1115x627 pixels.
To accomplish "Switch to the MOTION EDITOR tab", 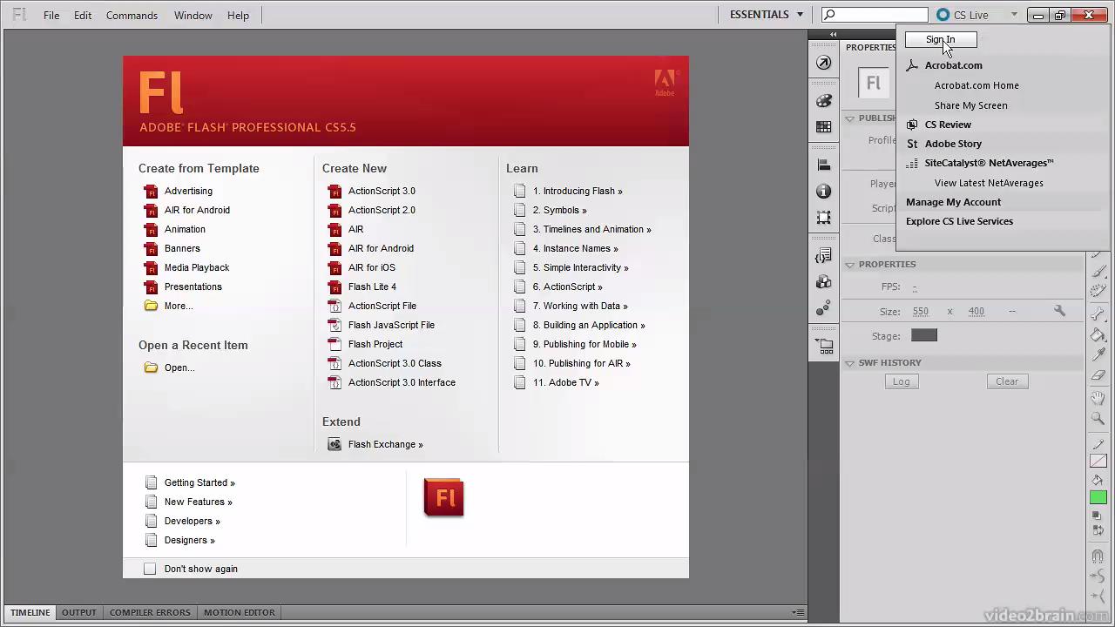I will pyautogui.click(x=240, y=612).
